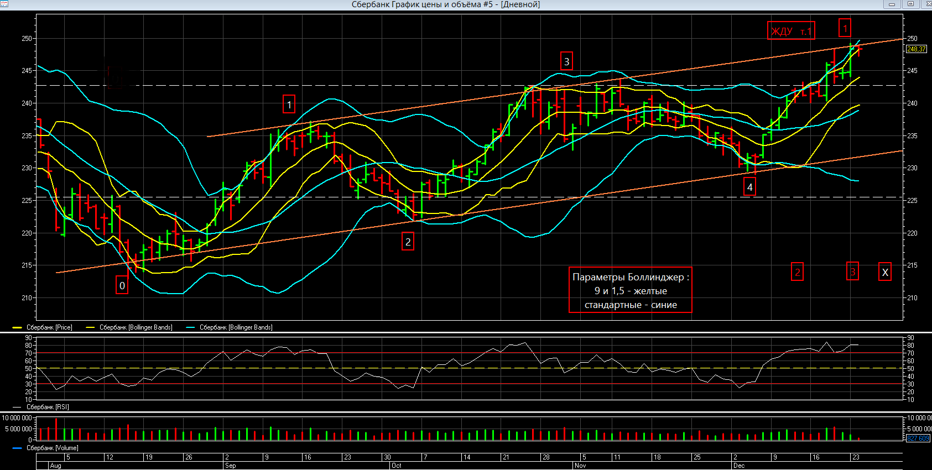Click the wave marker labeled 4
Viewport: 932px width, 470px height.
pos(749,187)
